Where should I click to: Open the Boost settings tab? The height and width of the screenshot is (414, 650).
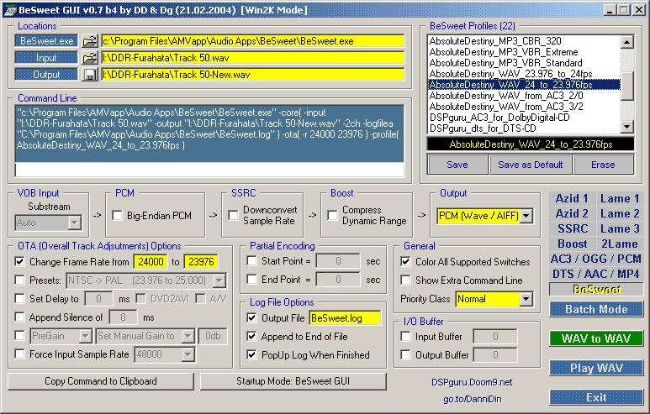(x=572, y=244)
